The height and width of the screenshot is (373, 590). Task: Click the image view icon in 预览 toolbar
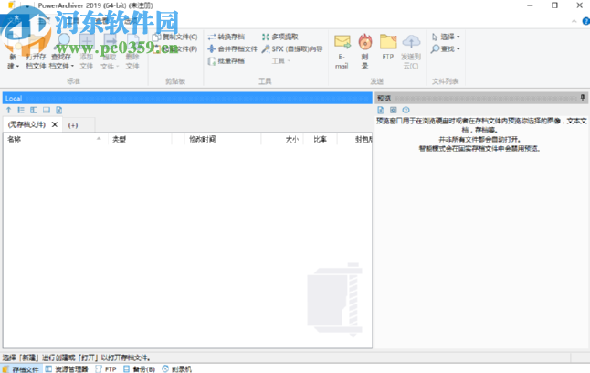click(394, 110)
